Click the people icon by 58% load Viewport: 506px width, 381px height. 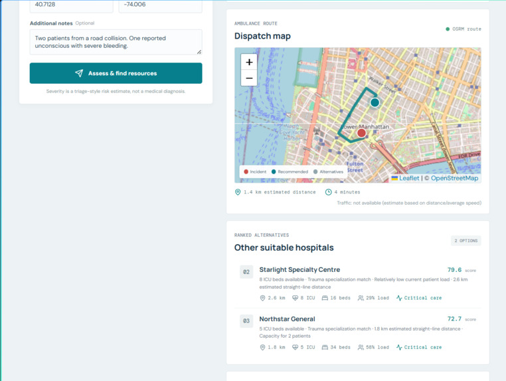361,347
